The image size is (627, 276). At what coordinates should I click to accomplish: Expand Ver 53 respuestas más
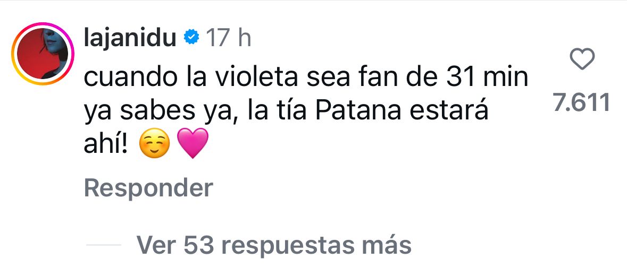(x=274, y=245)
